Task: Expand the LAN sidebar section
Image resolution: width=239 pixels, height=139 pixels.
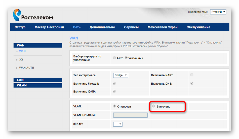Action: [x=20, y=80]
